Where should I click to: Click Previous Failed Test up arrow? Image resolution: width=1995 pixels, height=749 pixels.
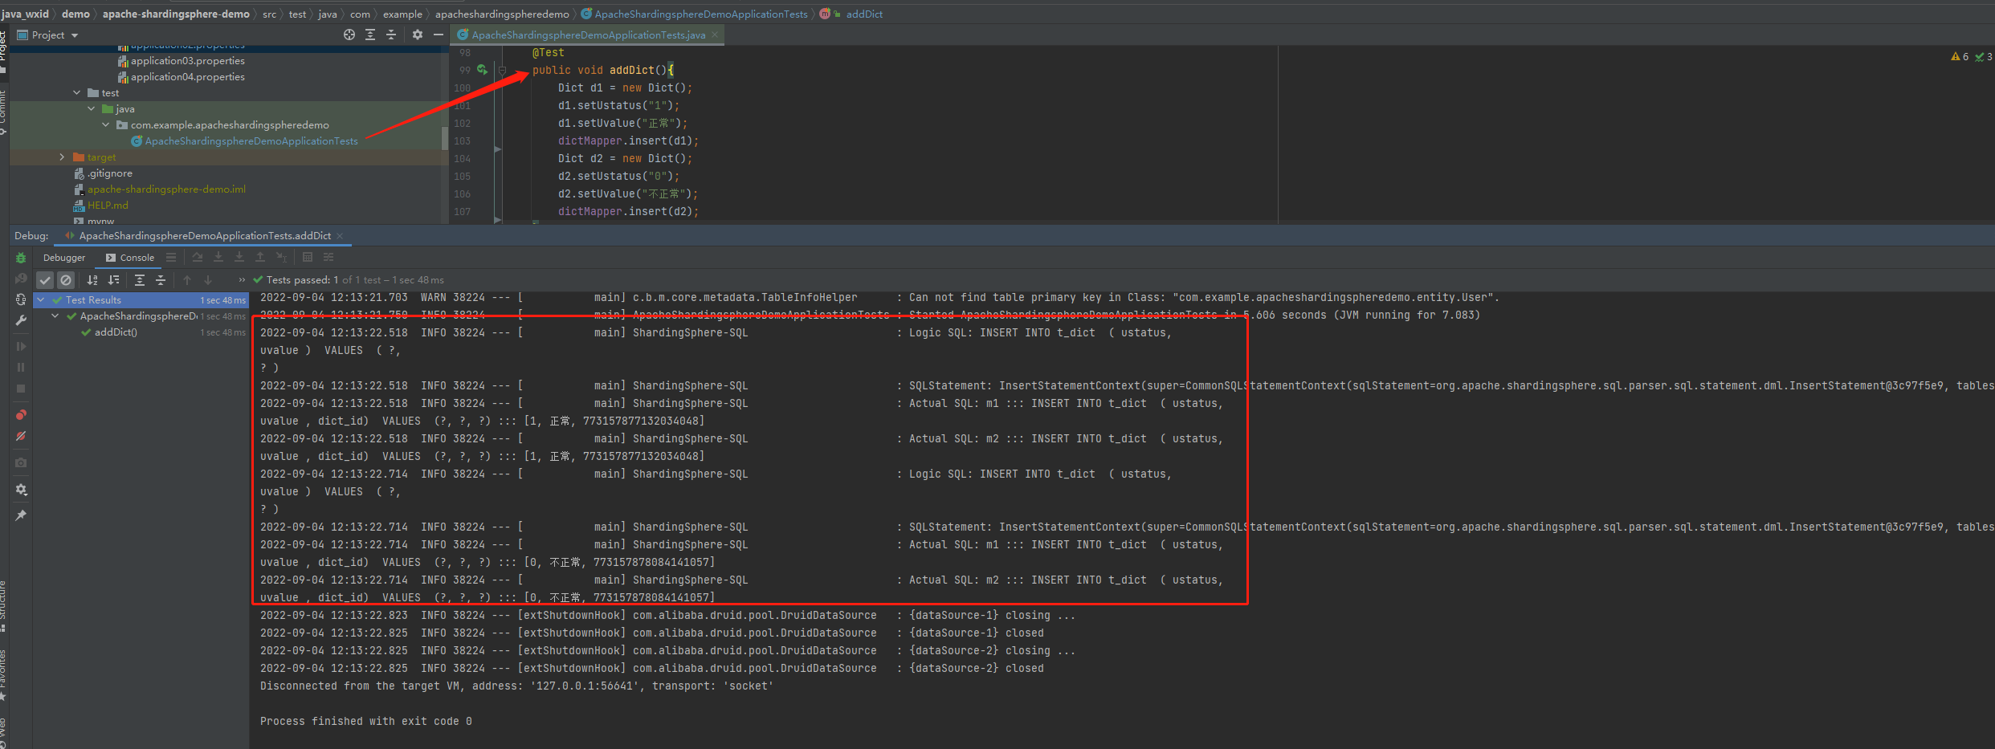pyautogui.click(x=187, y=279)
